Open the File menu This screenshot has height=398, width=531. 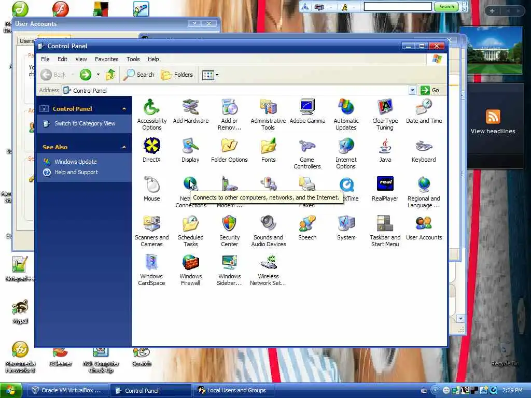coord(45,59)
